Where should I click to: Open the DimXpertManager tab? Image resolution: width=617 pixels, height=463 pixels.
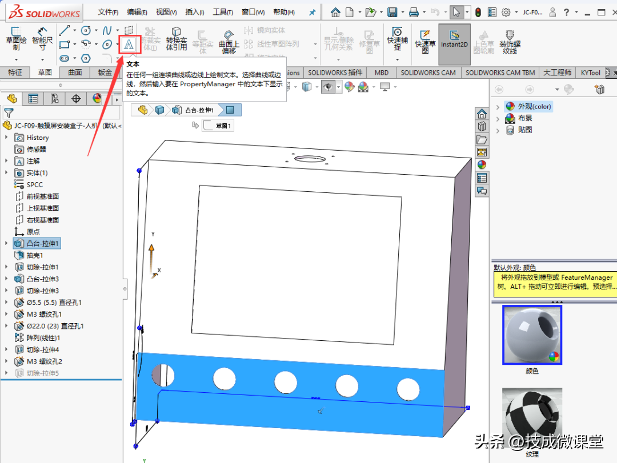coord(76,98)
